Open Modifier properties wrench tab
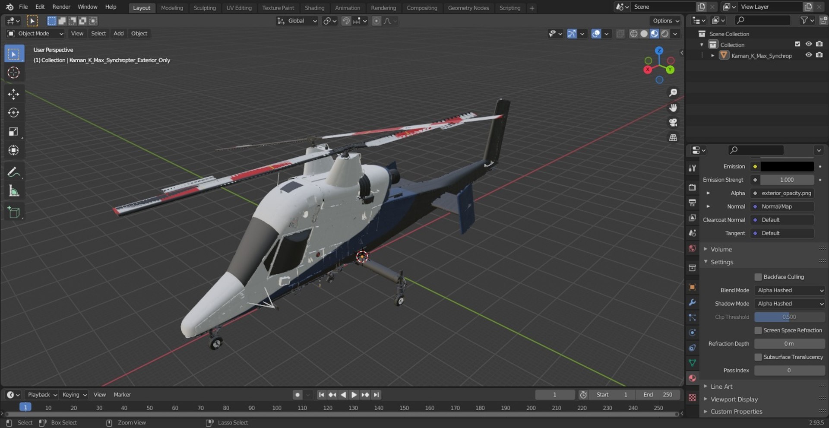This screenshot has height=428, width=829. pyautogui.click(x=692, y=302)
